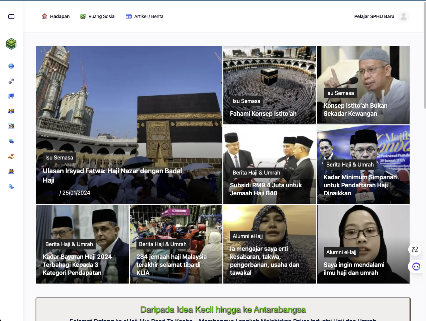
Task: Open the chat translation sidebar icon
Action: [11, 141]
